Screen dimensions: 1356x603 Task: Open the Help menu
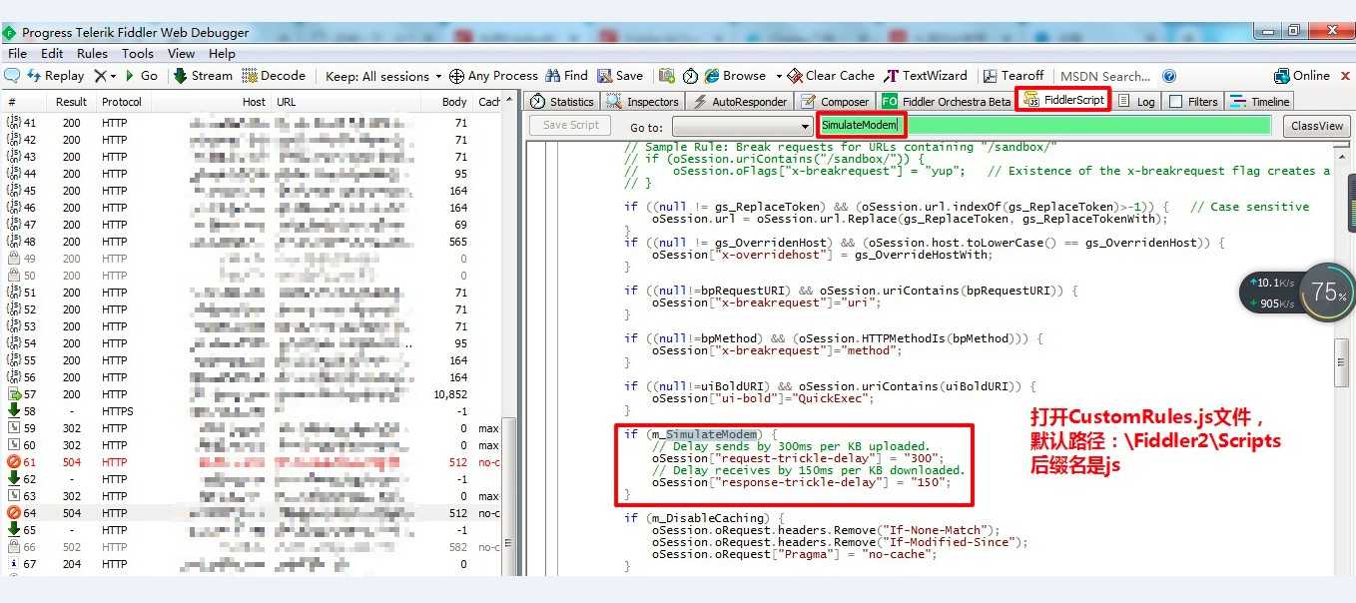click(x=222, y=54)
